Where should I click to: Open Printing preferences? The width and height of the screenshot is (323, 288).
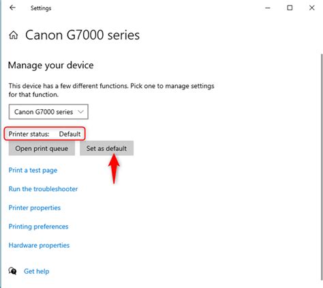tap(38, 227)
